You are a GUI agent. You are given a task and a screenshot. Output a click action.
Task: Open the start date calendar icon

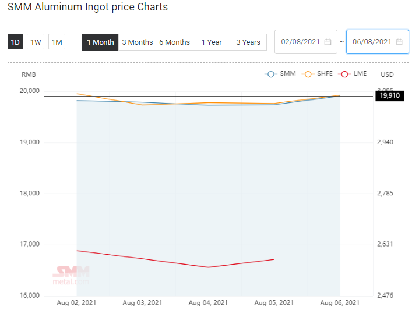pos(328,42)
